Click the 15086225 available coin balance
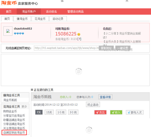The image size is (151, 137). (x=66, y=34)
